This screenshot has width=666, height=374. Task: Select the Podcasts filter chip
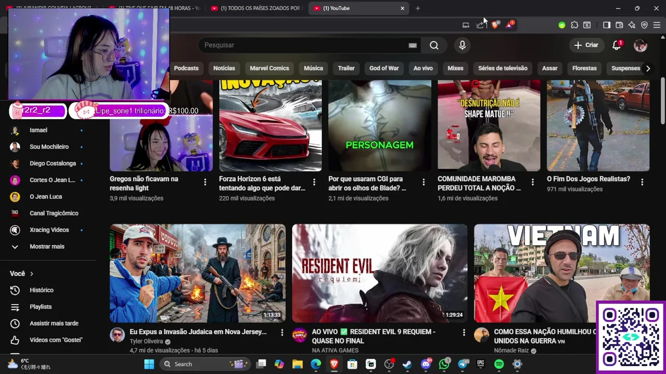(186, 68)
